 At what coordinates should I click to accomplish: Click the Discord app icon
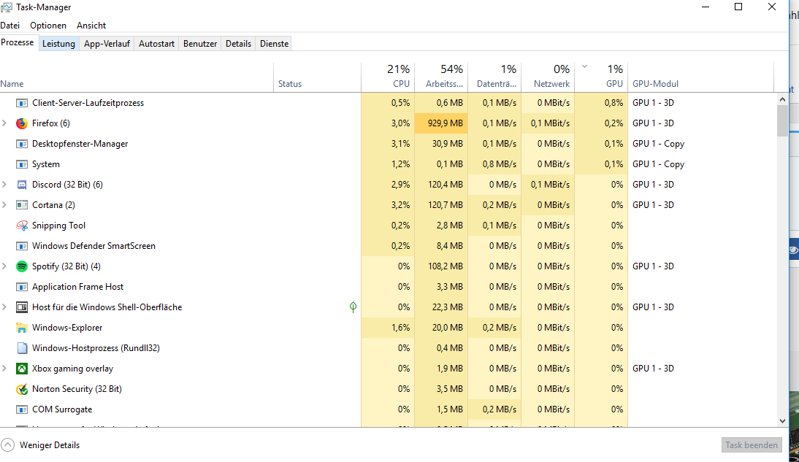(21, 185)
